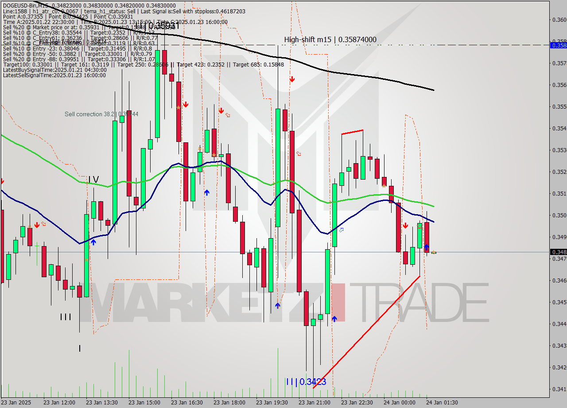Click the '23 Jan 16:30' time label

tap(186, 403)
